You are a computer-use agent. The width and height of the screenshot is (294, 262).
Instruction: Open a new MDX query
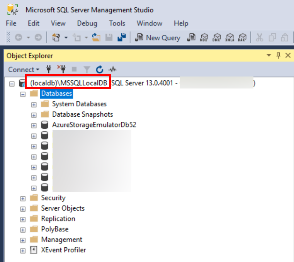click(x=204, y=37)
